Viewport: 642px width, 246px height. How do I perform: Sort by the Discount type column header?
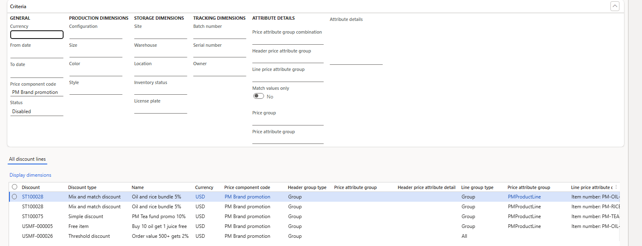pos(82,187)
